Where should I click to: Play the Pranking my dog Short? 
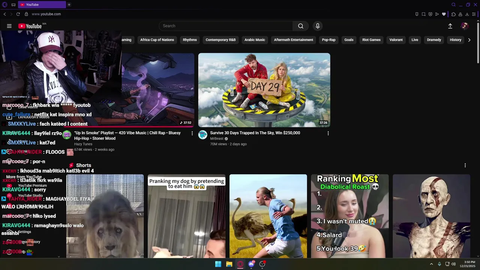pos(187,216)
